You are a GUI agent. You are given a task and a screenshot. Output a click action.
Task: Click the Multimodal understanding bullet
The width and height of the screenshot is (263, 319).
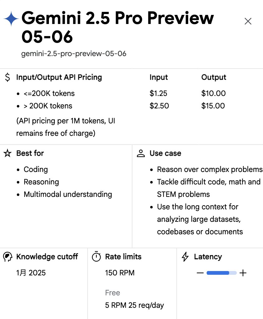click(68, 194)
